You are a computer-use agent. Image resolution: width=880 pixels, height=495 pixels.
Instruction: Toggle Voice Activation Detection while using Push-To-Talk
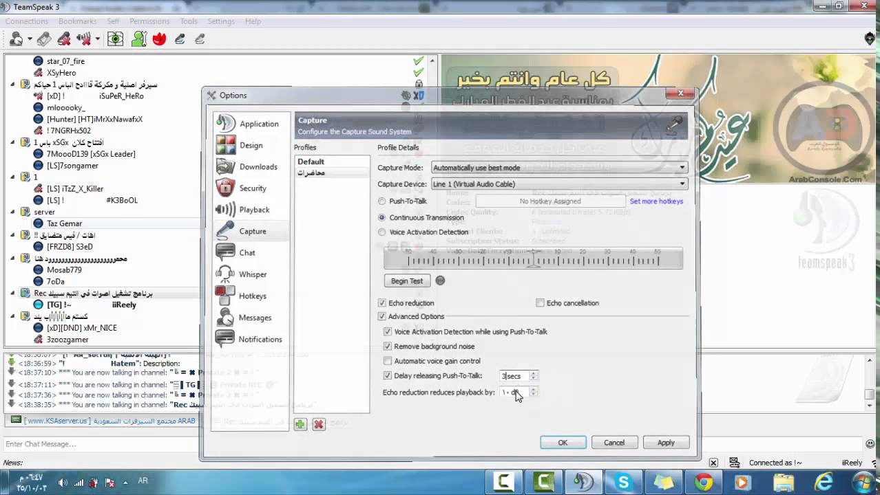pos(388,331)
